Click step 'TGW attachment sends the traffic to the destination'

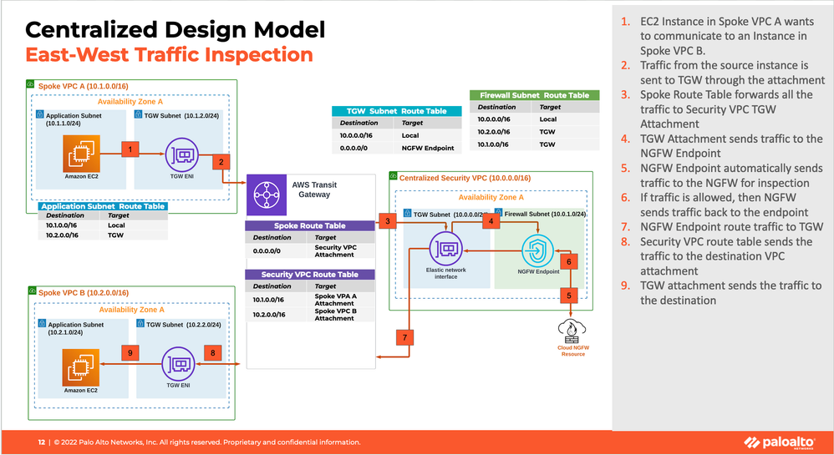(x=731, y=293)
